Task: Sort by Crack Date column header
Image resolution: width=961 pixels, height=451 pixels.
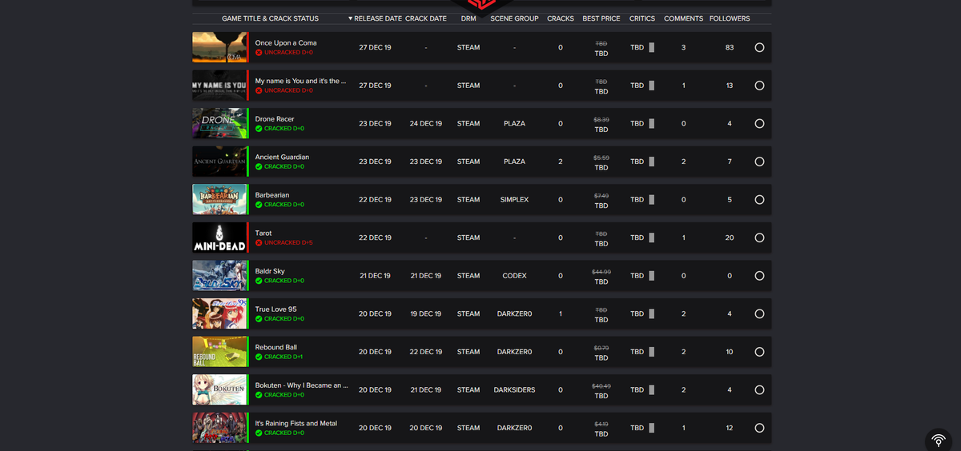Action: pyautogui.click(x=426, y=18)
